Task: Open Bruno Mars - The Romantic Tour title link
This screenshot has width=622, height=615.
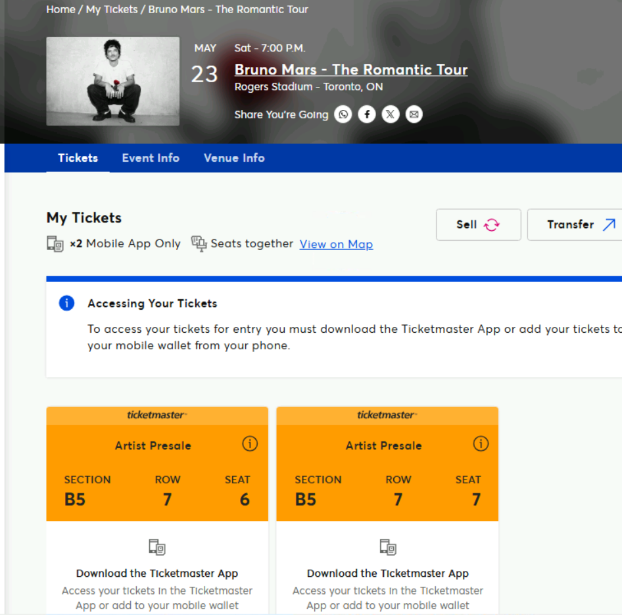Action: tap(351, 70)
